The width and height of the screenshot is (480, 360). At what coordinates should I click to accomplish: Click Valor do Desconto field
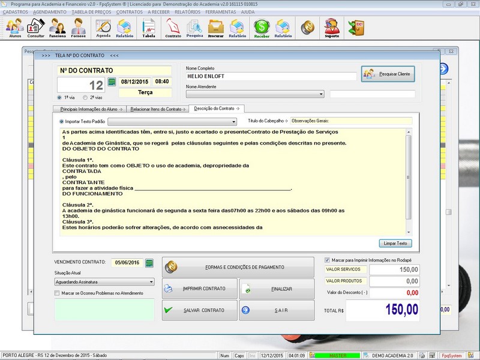tap(395, 293)
